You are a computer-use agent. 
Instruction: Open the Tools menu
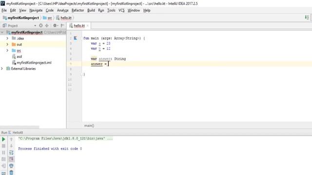(111, 10)
